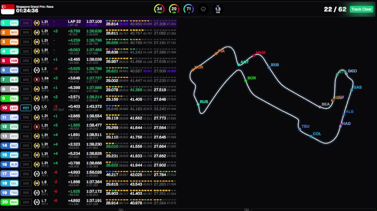The width and height of the screenshot is (377, 211).
Task: Click the medium tyre icon in COL row
Action: click(x=37, y=183)
